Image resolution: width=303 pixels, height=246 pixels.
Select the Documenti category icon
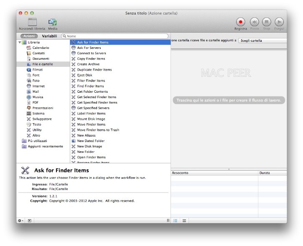click(x=29, y=59)
